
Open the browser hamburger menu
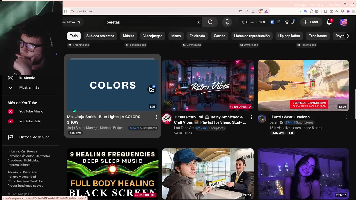coord(353,11)
